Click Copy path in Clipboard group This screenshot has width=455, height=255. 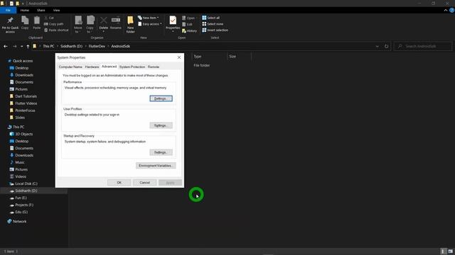pyautogui.click(x=54, y=24)
